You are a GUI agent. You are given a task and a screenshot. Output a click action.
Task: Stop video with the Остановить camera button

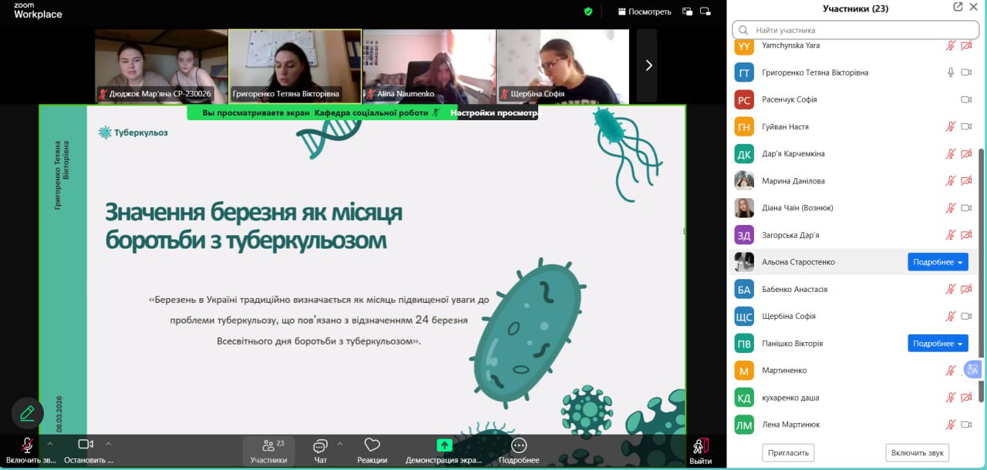click(x=86, y=452)
